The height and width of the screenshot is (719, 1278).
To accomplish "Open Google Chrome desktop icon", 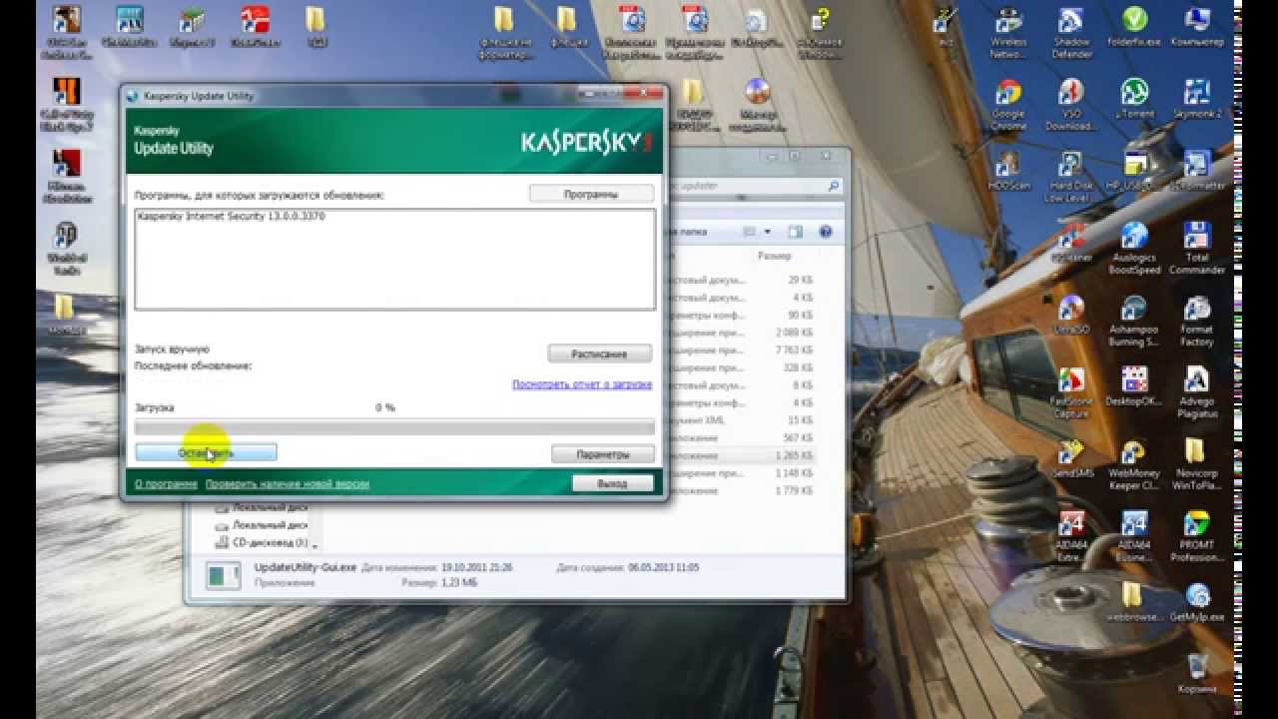I will point(1008,104).
